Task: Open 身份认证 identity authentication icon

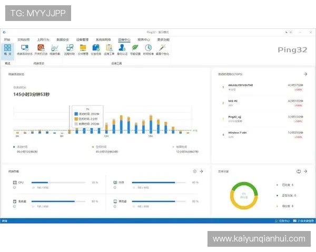Action: pyautogui.click(x=122, y=49)
